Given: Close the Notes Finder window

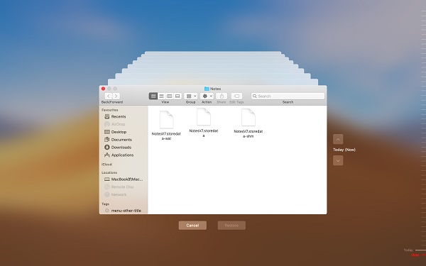Looking at the screenshot, I should (x=103, y=89).
